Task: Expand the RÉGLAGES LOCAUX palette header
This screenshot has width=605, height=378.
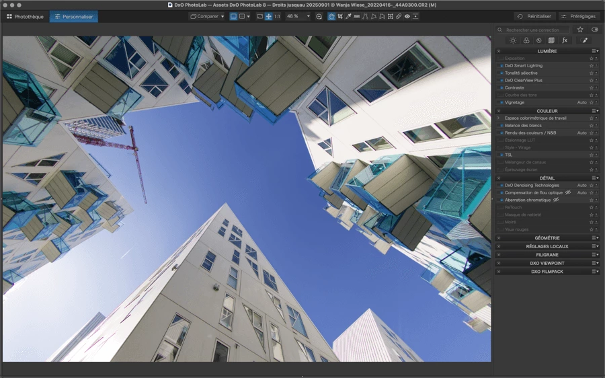Action: tap(547, 246)
